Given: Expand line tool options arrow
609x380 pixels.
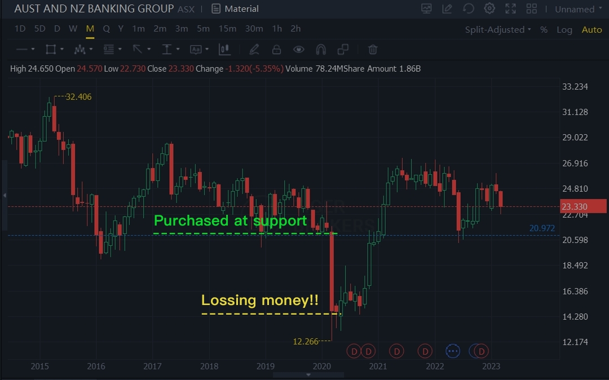Looking at the screenshot, I should pos(33,49).
